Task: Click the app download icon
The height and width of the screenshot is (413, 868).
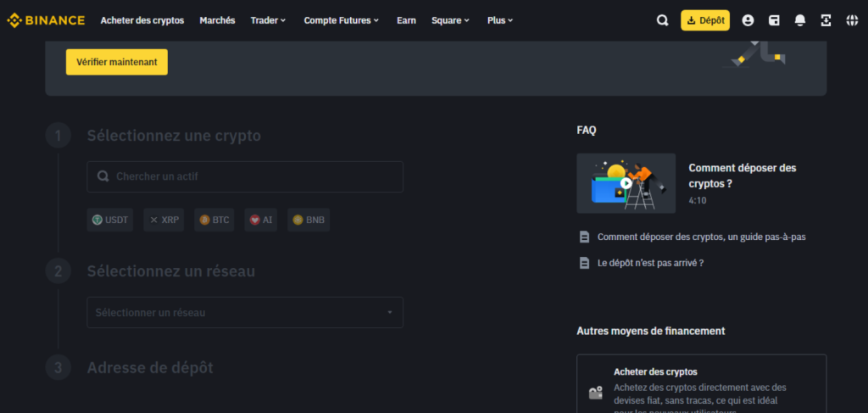Action: click(826, 20)
